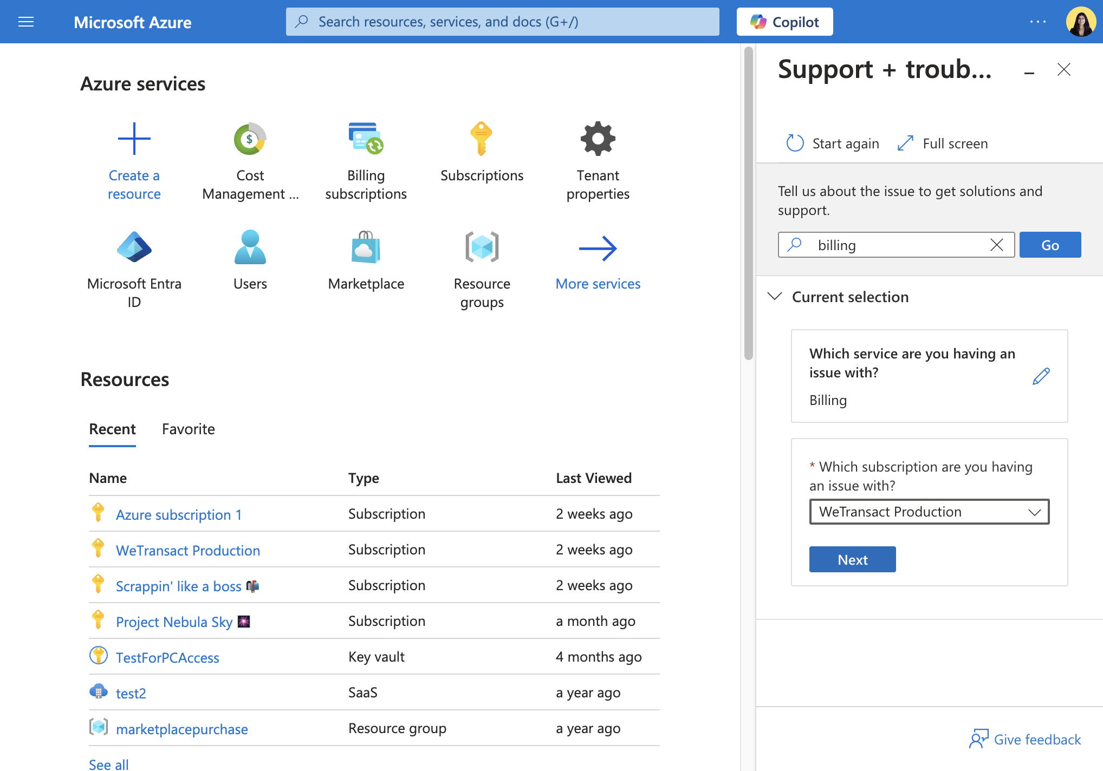Click the search magnifier in the top bar
1103x771 pixels.
(302, 22)
